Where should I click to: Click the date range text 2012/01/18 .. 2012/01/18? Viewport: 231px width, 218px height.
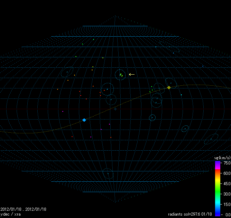[23, 209]
